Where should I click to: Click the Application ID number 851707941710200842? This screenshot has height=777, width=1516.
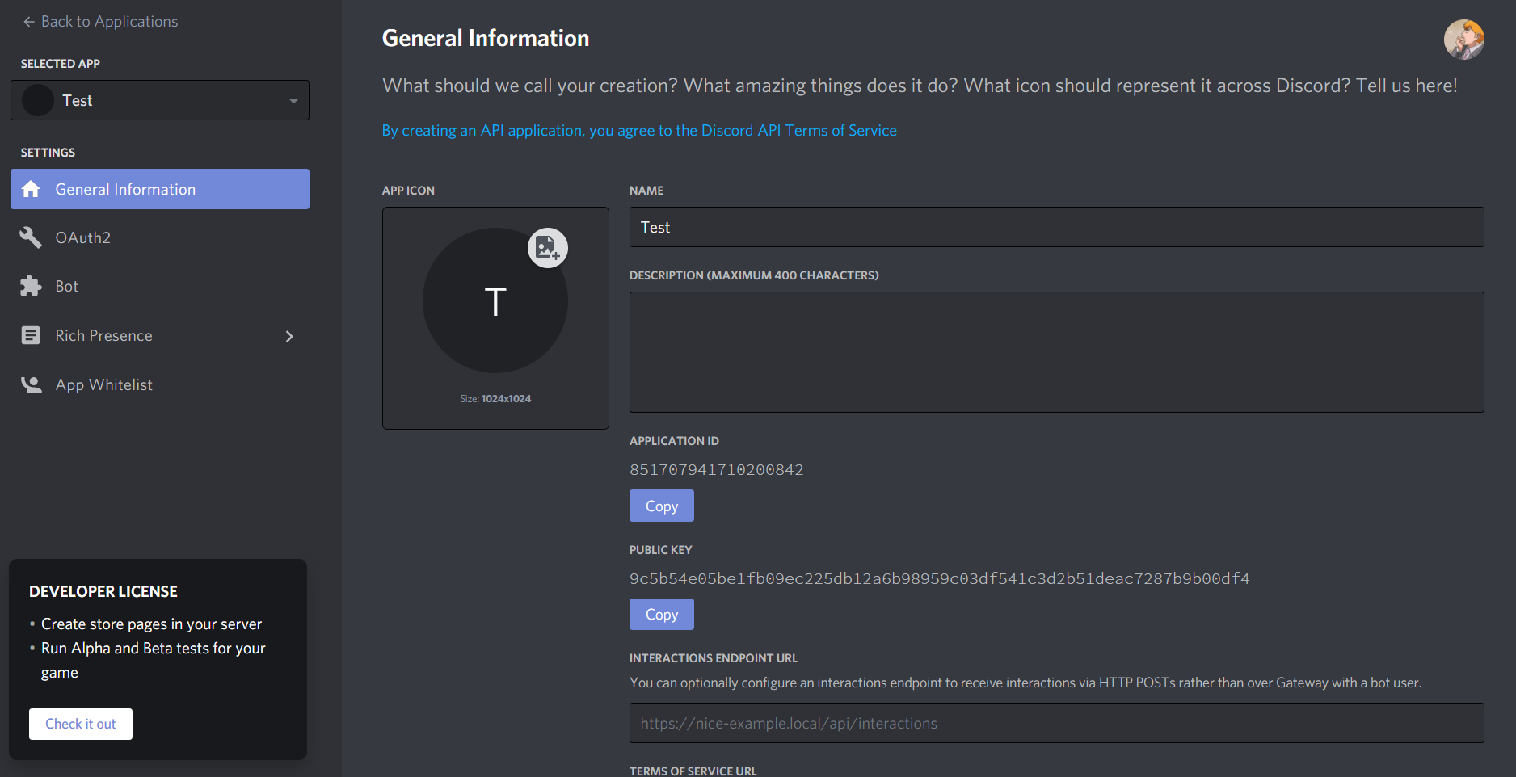pyautogui.click(x=716, y=470)
